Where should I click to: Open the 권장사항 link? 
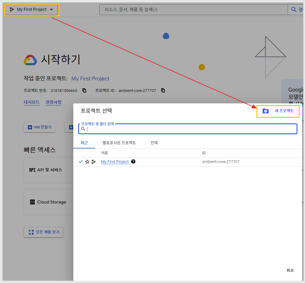[x=54, y=102]
